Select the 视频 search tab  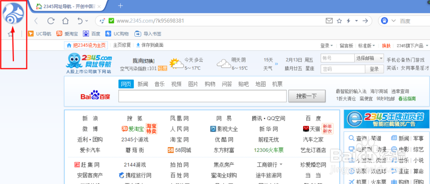click(x=176, y=84)
